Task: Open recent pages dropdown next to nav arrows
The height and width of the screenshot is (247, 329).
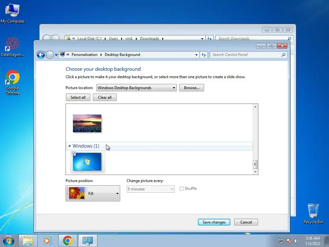Action: pos(56,55)
